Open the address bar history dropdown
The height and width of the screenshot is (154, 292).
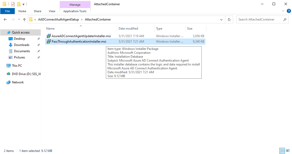coord(221,19)
